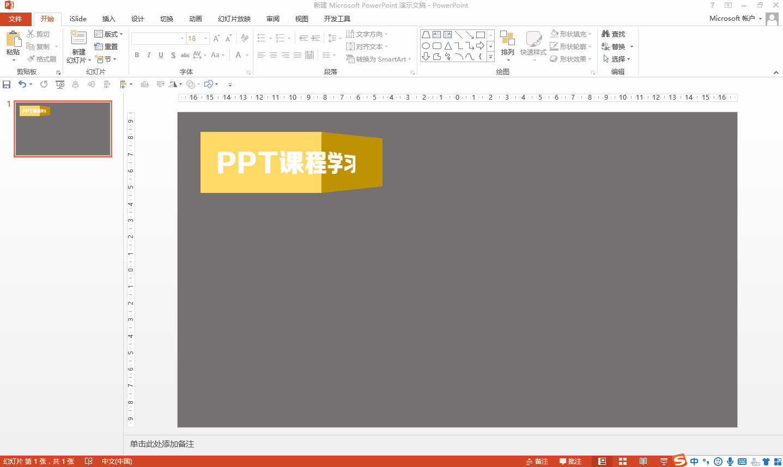
Task: Switch to the 插入 ribbon tab
Action: [x=108, y=18]
